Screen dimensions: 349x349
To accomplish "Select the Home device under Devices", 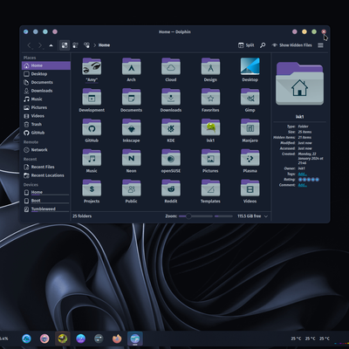I will [x=46, y=193].
